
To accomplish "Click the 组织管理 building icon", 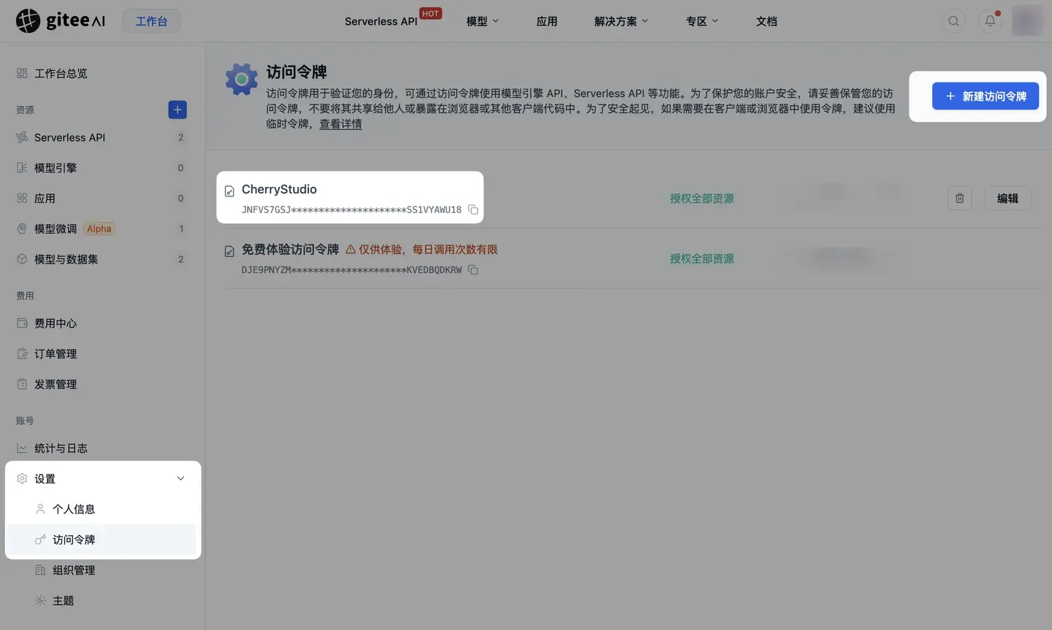I will tap(40, 570).
